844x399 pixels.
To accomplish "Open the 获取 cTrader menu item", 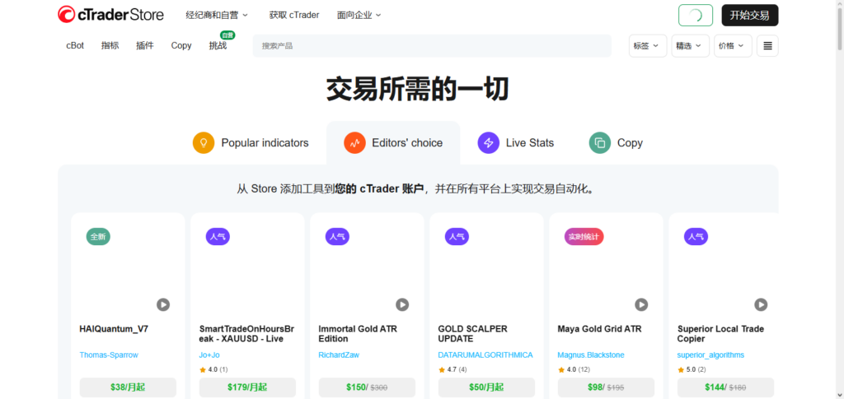I will 294,15.
